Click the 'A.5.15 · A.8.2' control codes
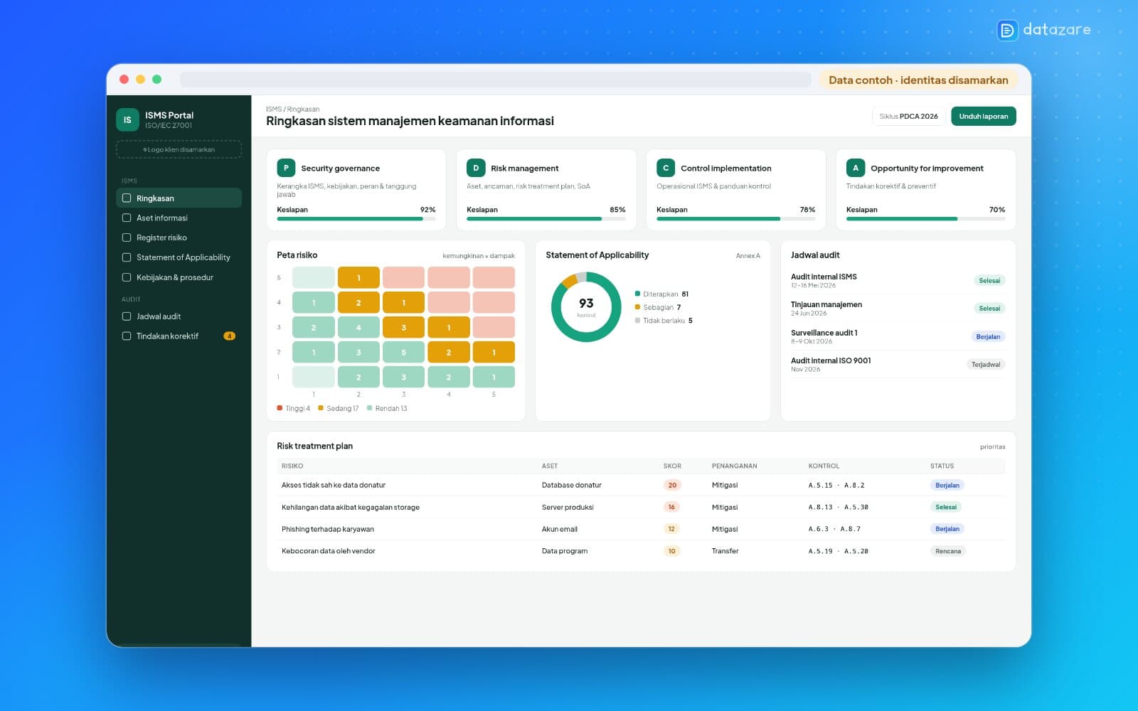The image size is (1138, 711). point(836,485)
